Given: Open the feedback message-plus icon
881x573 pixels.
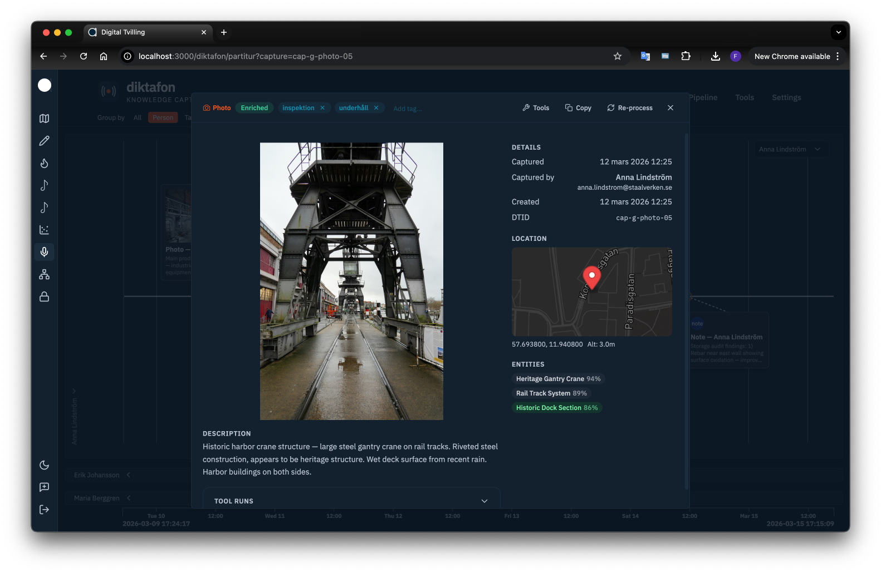Looking at the screenshot, I should tap(45, 487).
